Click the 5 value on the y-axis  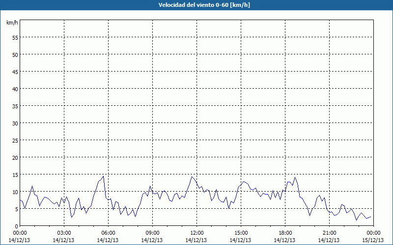pyautogui.click(x=17, y=209)
